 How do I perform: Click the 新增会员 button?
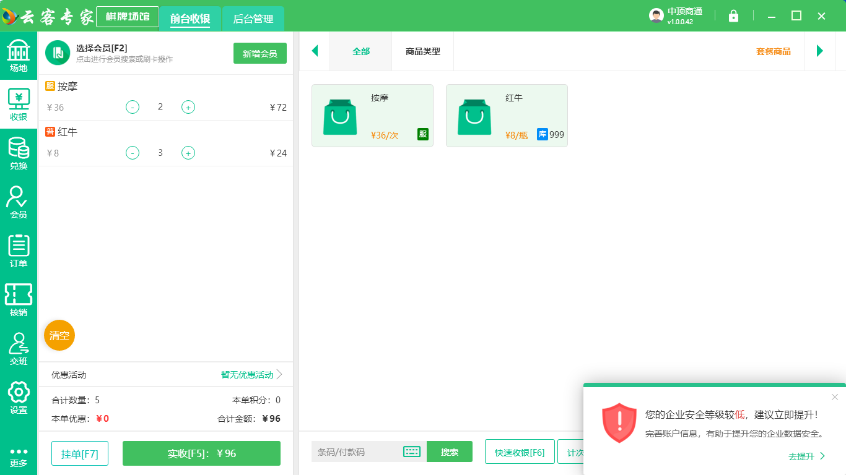tap(259, 54)
